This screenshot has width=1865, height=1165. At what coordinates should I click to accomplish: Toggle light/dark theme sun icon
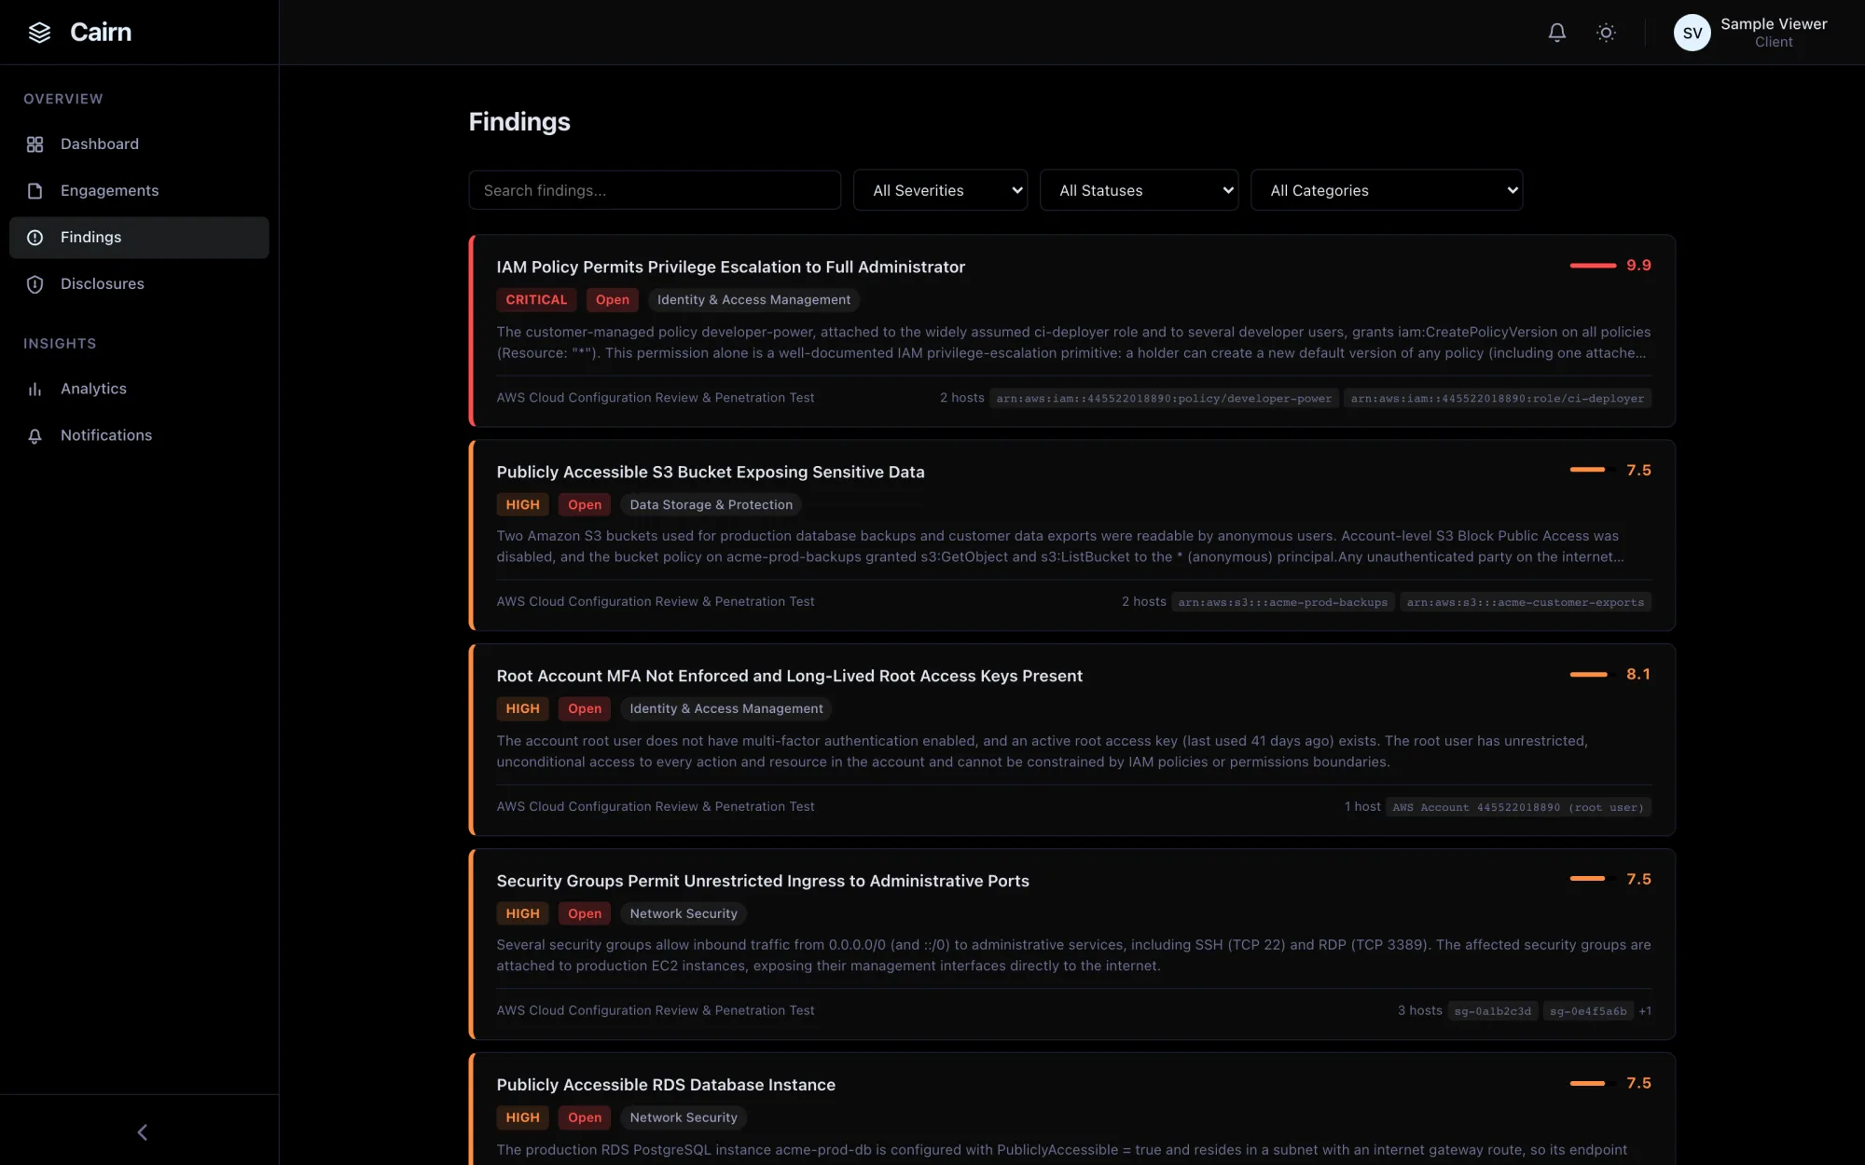(x=1606, y=33)
